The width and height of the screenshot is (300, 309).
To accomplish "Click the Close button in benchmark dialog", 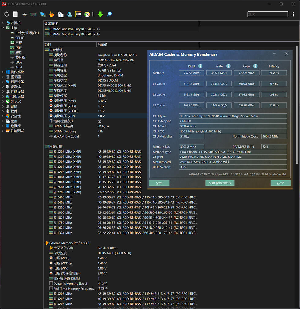I will pyautogui.click(x=280, y=183).
